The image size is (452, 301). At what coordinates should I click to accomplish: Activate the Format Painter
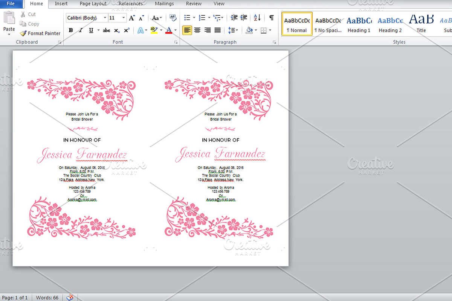pos(40,33)
